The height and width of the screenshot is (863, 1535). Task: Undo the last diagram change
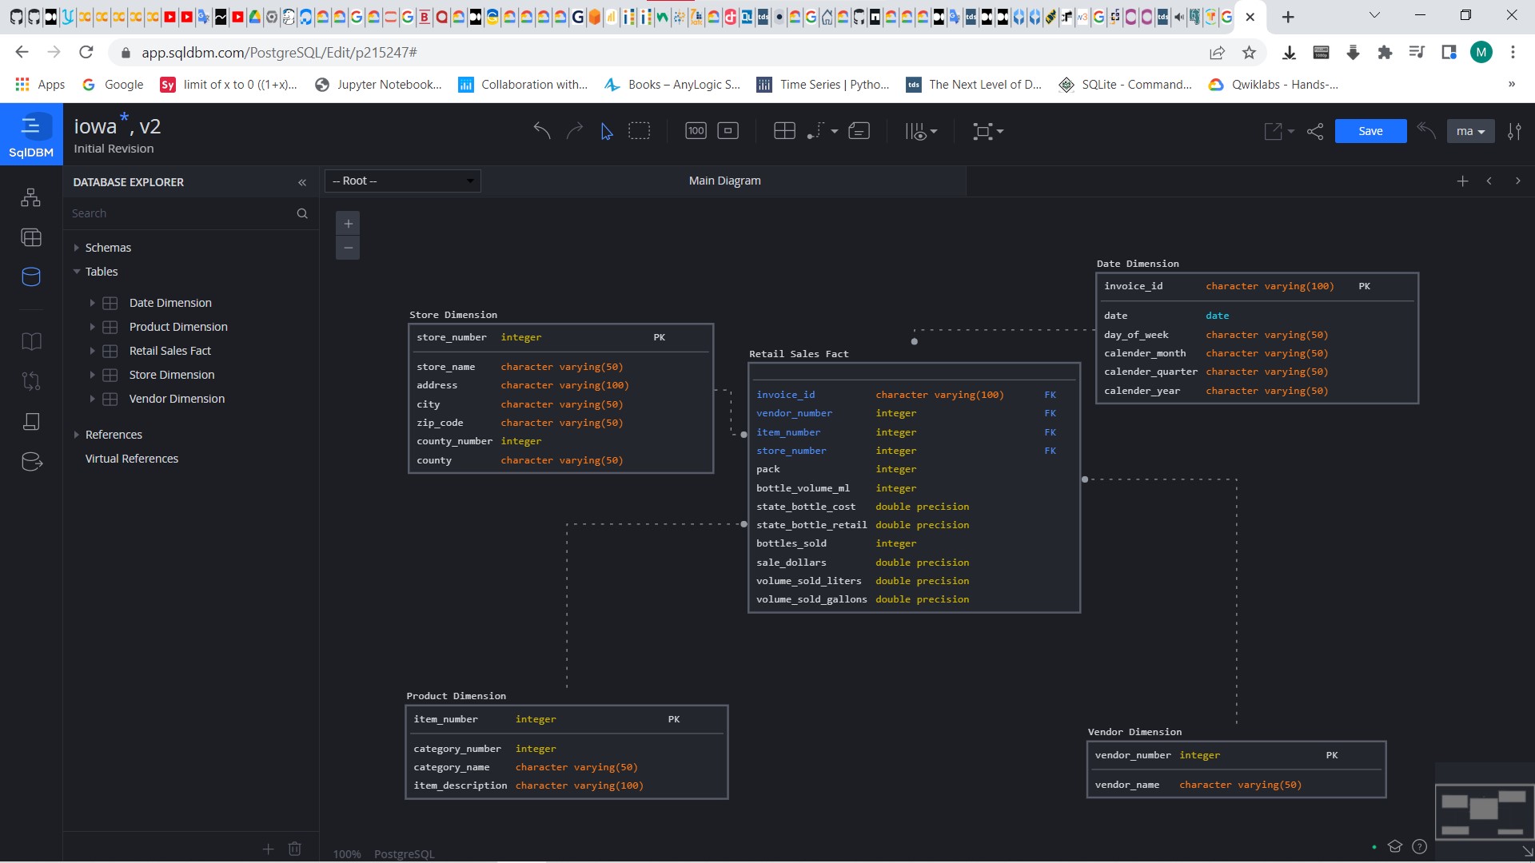(x=542, y=130)
